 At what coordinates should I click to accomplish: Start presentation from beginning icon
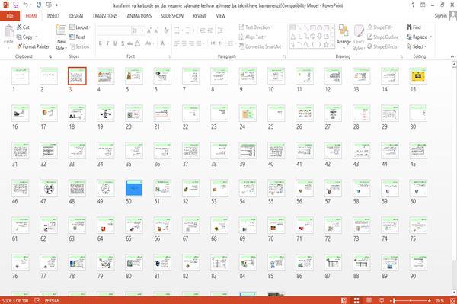tap(49, 5)
